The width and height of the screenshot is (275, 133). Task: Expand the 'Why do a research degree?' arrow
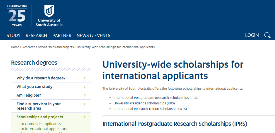coord(85,78)
